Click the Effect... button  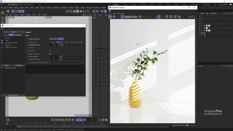point(7,65)
